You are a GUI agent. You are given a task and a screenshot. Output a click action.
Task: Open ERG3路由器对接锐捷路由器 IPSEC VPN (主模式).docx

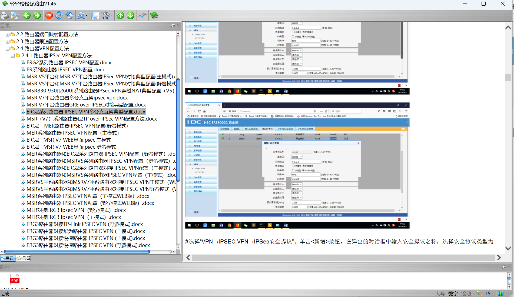tap(86, 238)
